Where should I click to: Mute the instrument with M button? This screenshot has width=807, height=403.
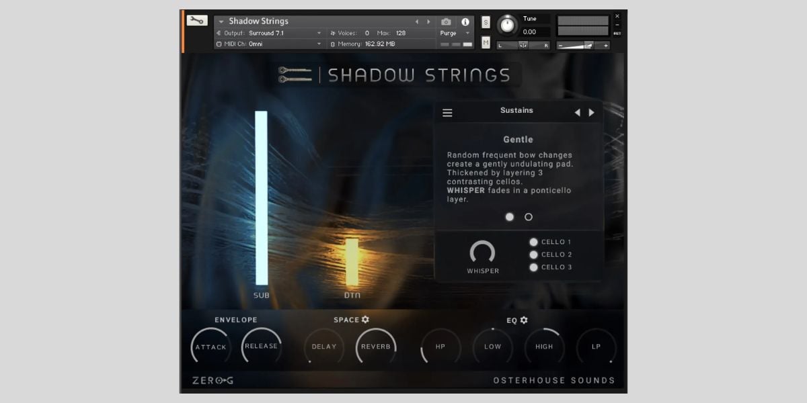(x=486, y=42)
